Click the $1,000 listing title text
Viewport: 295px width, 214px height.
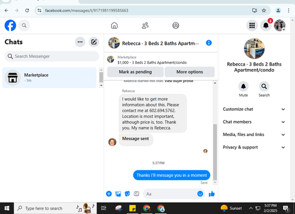tap(152, 63)
